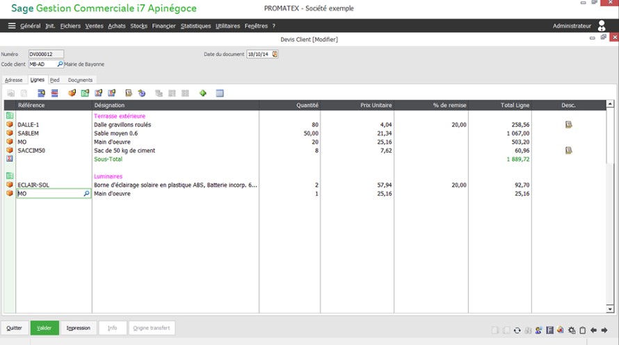619x345 pixels.
Task: Click the Origine transfert button
Action: click(152, 328)
